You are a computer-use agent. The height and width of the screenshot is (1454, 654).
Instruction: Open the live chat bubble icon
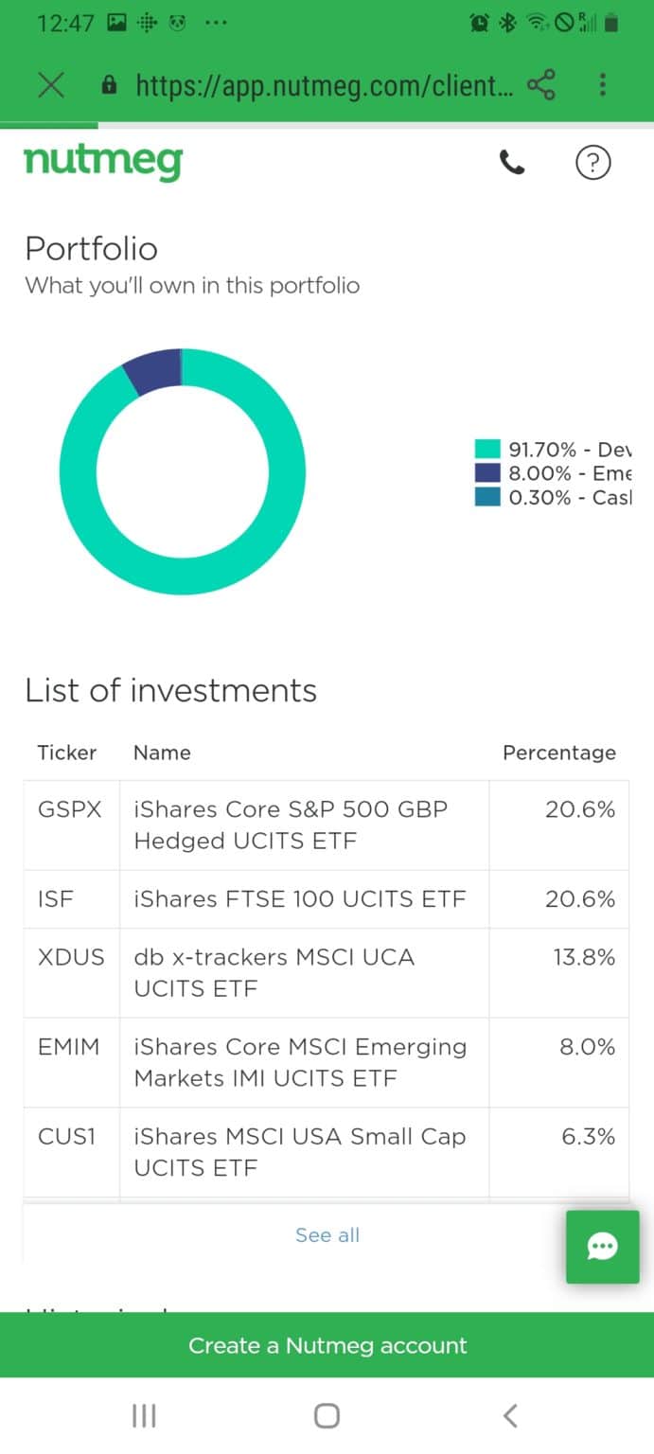(x=602, y=1247)
